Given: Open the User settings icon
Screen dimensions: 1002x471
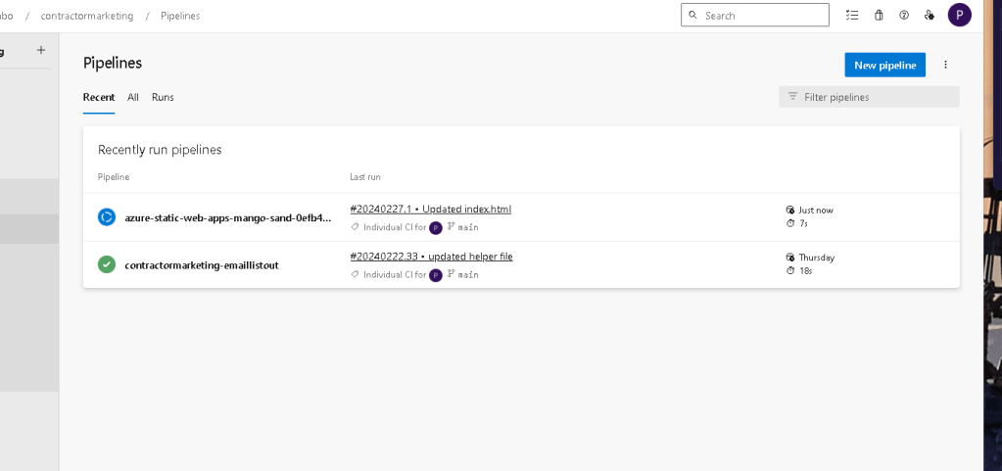Looking at the screenshot, I should (930, 16).
